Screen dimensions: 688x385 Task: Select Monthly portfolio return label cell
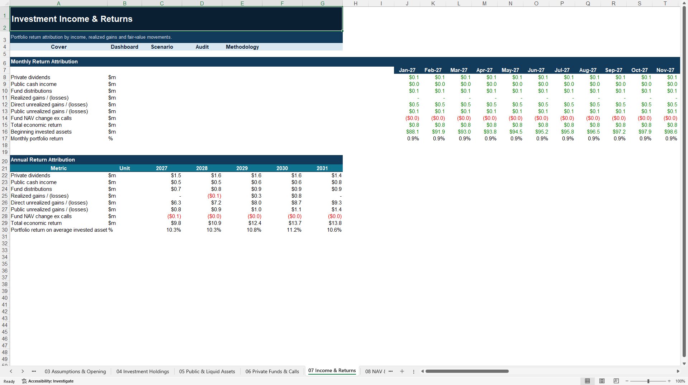[x=59, y=139]
